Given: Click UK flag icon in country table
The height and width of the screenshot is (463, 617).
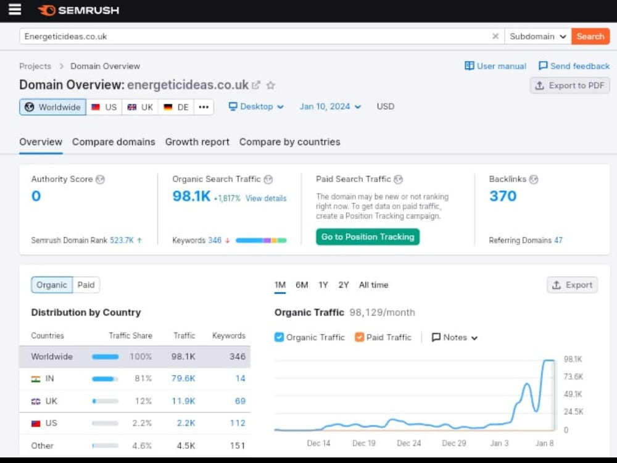Looking at the screenshot, I should point(36,401).
